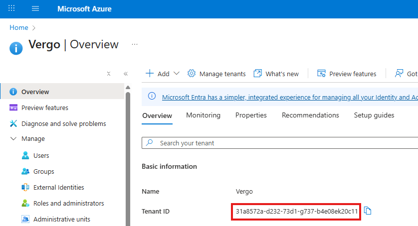The height and width of the screenshot is (226, 418).
Task: Select Preview features in sidebar menu
Action: tap(45, 108)
